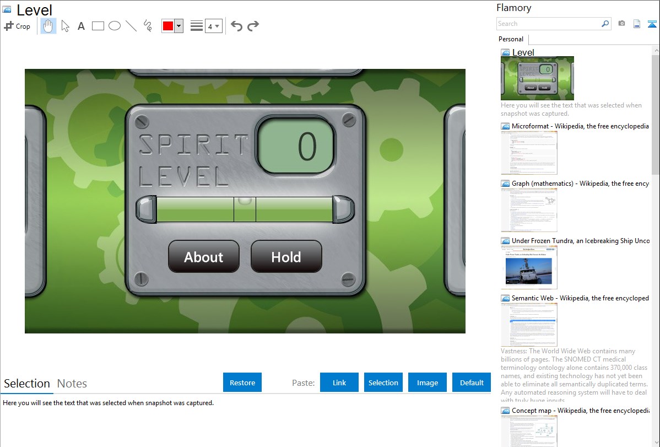Open the color picker dropdown arrow
The height and width of the screenshot is (447, 660).
tap(179, 26)
